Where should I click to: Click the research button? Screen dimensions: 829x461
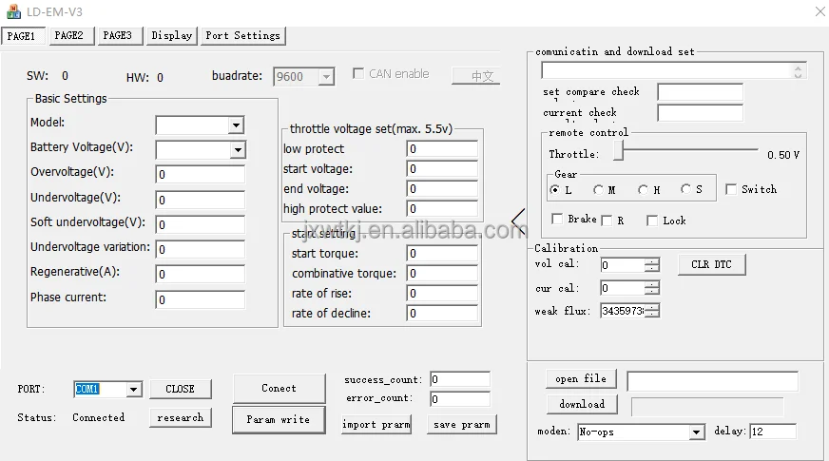(181, 417)
